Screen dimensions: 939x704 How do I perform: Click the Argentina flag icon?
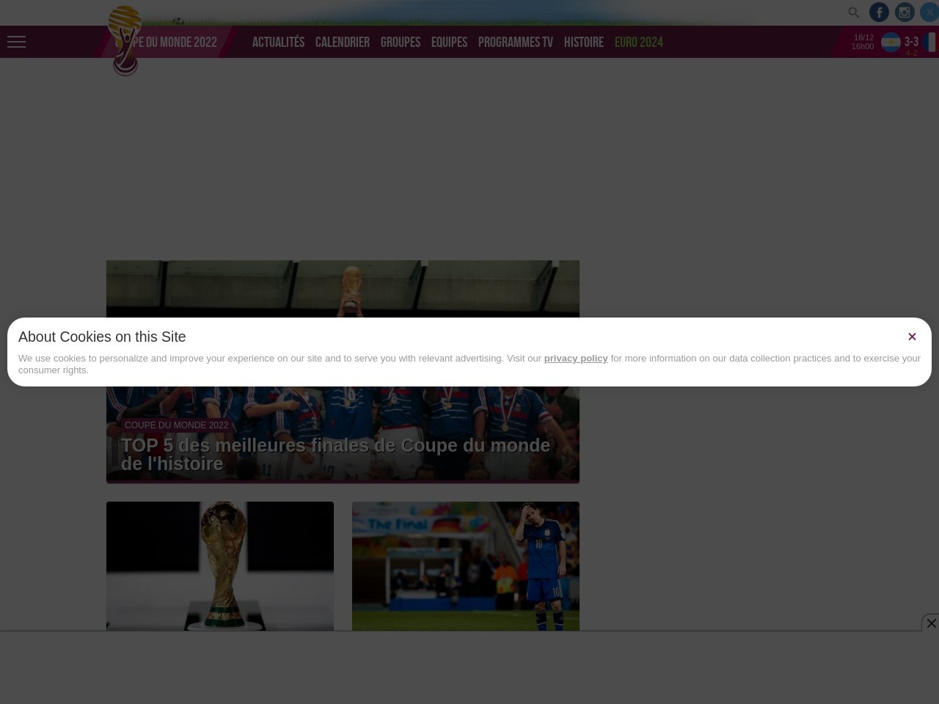coord(891,43)
